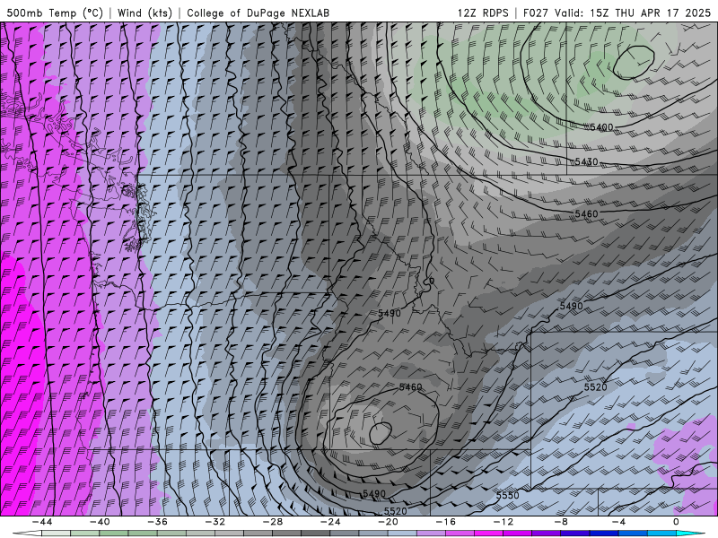Click the 0 colorbar tick label

(676, 522)
